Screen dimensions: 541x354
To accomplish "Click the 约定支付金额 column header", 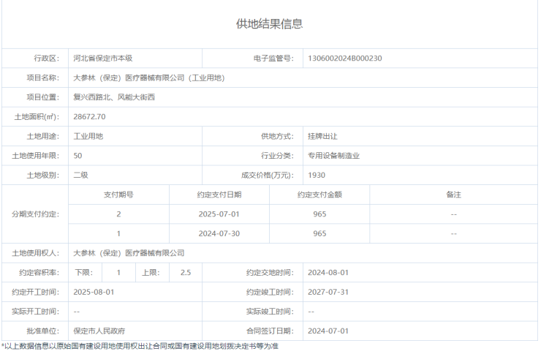I will click(319, 195).
